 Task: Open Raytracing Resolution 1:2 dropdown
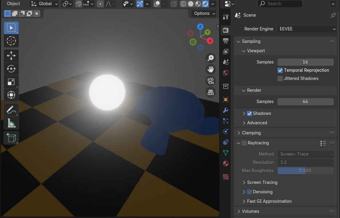click(305, 163)
